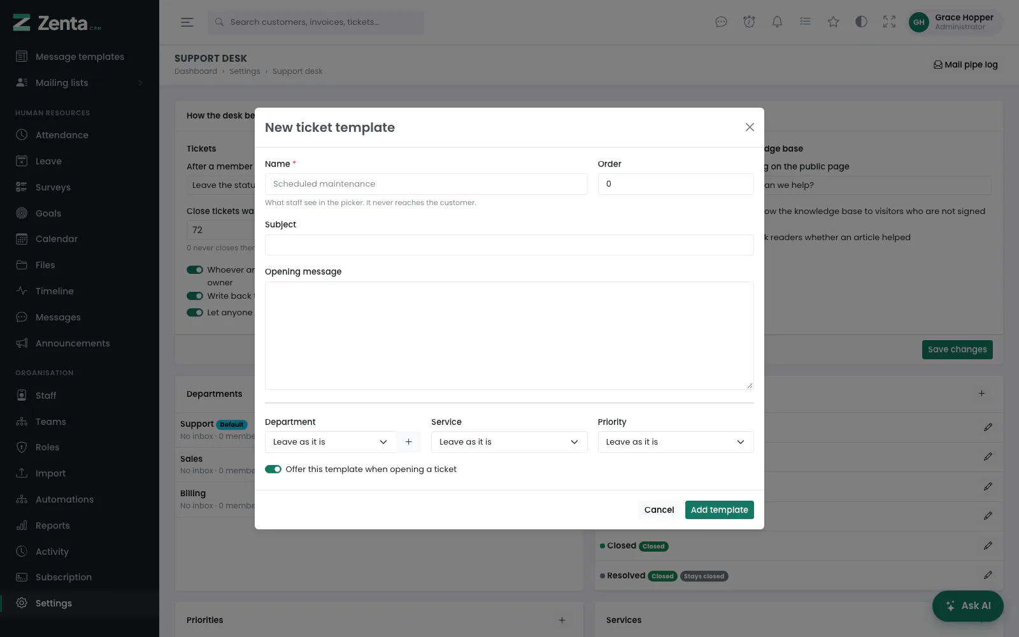Click the Add template button
The image size is (1019, 637).
(x=720, y=510)
